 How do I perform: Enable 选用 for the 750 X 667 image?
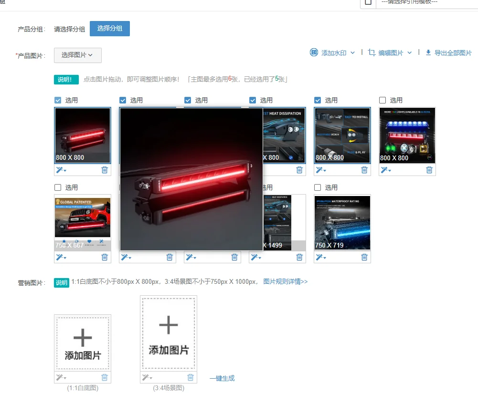pos(58,187)
